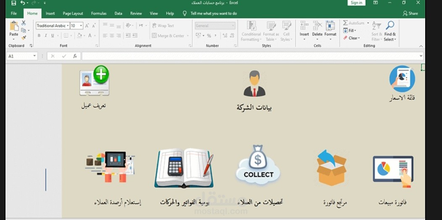The height and width of the screenshot is (220, 442).
Task: Open the General number format dropdown
Action: [233, 26]
